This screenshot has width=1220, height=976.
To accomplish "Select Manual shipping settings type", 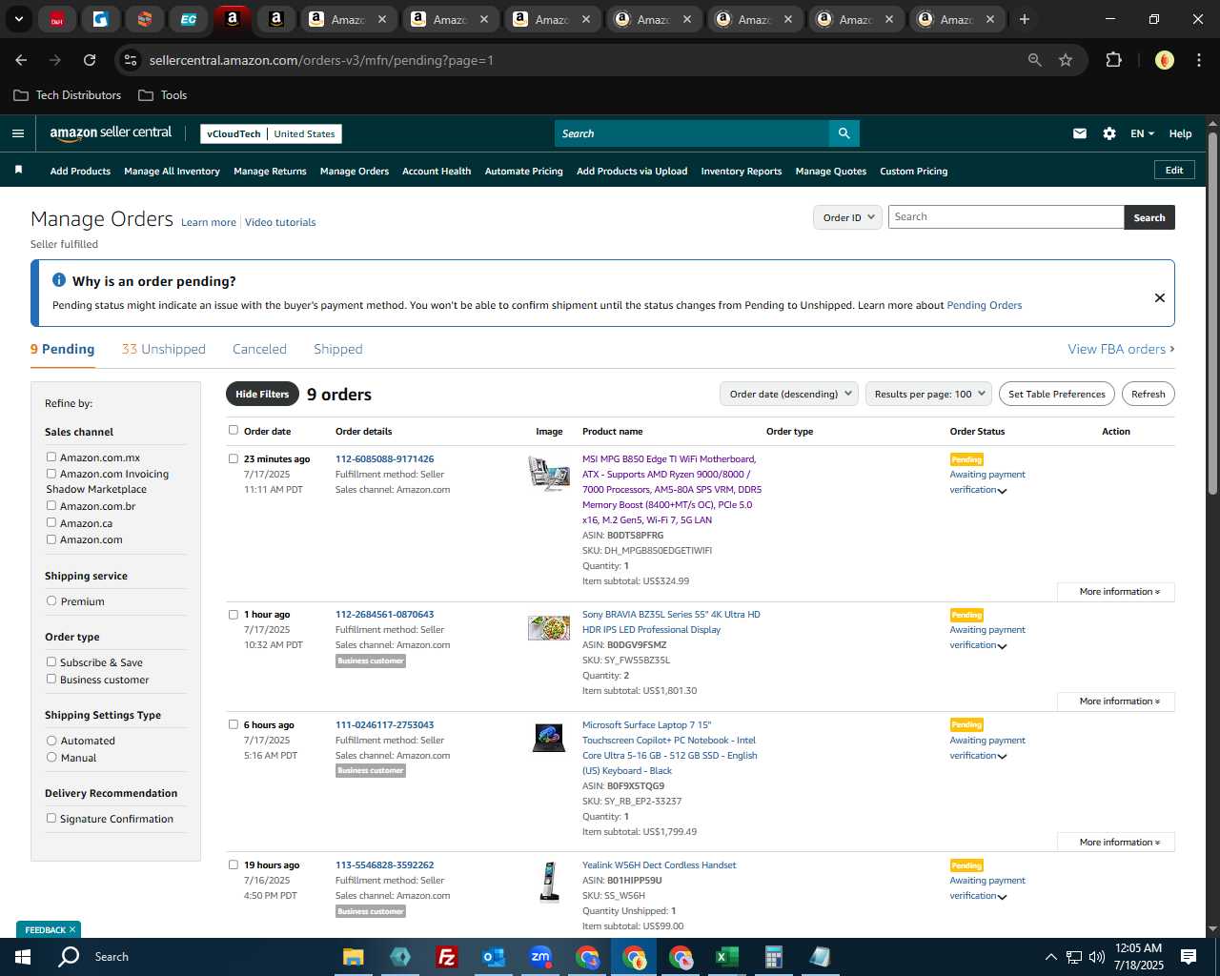I will (51, 757).
